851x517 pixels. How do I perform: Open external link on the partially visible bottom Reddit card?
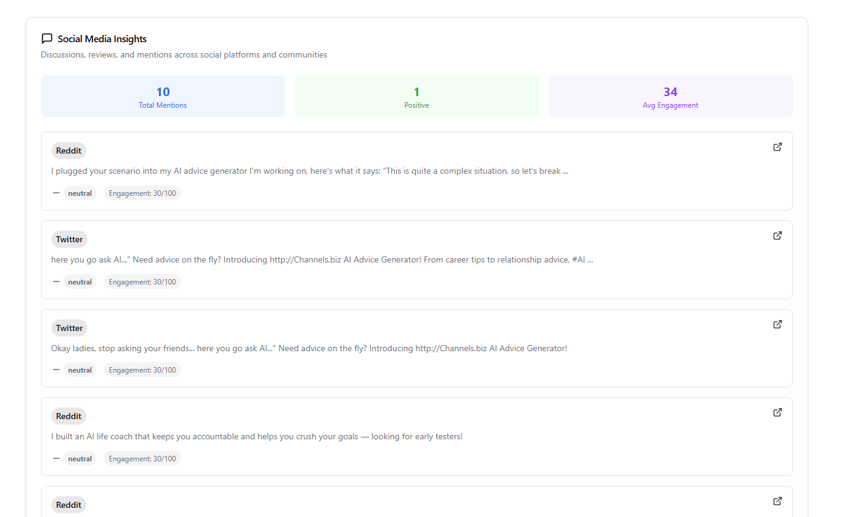click(x=778, y=501)
